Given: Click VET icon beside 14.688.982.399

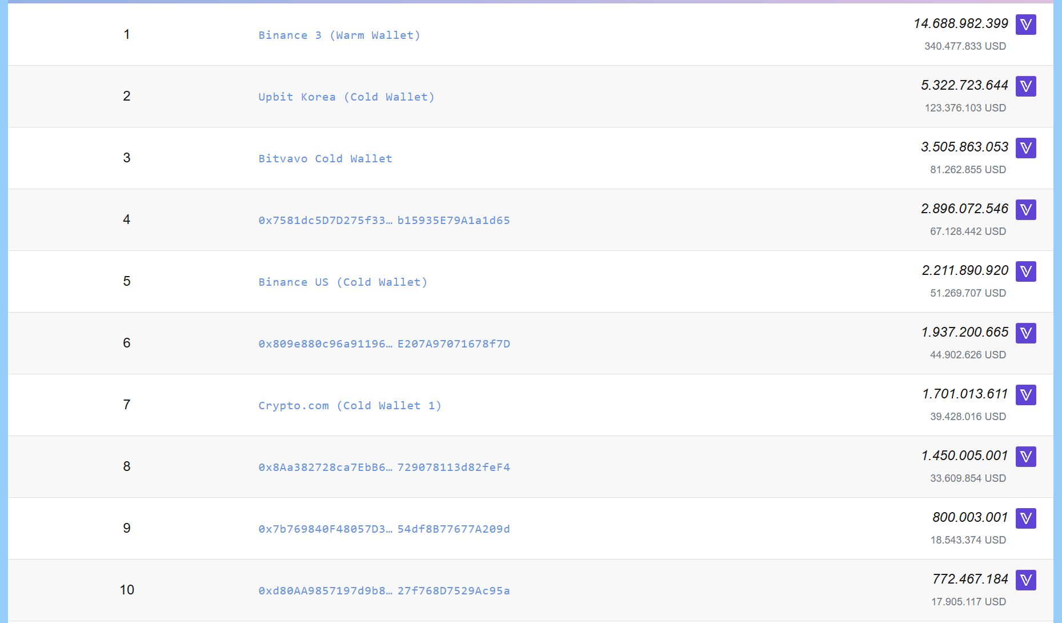Looking at the screenshot, I should pyautogui.click(x=1026, y=25).
